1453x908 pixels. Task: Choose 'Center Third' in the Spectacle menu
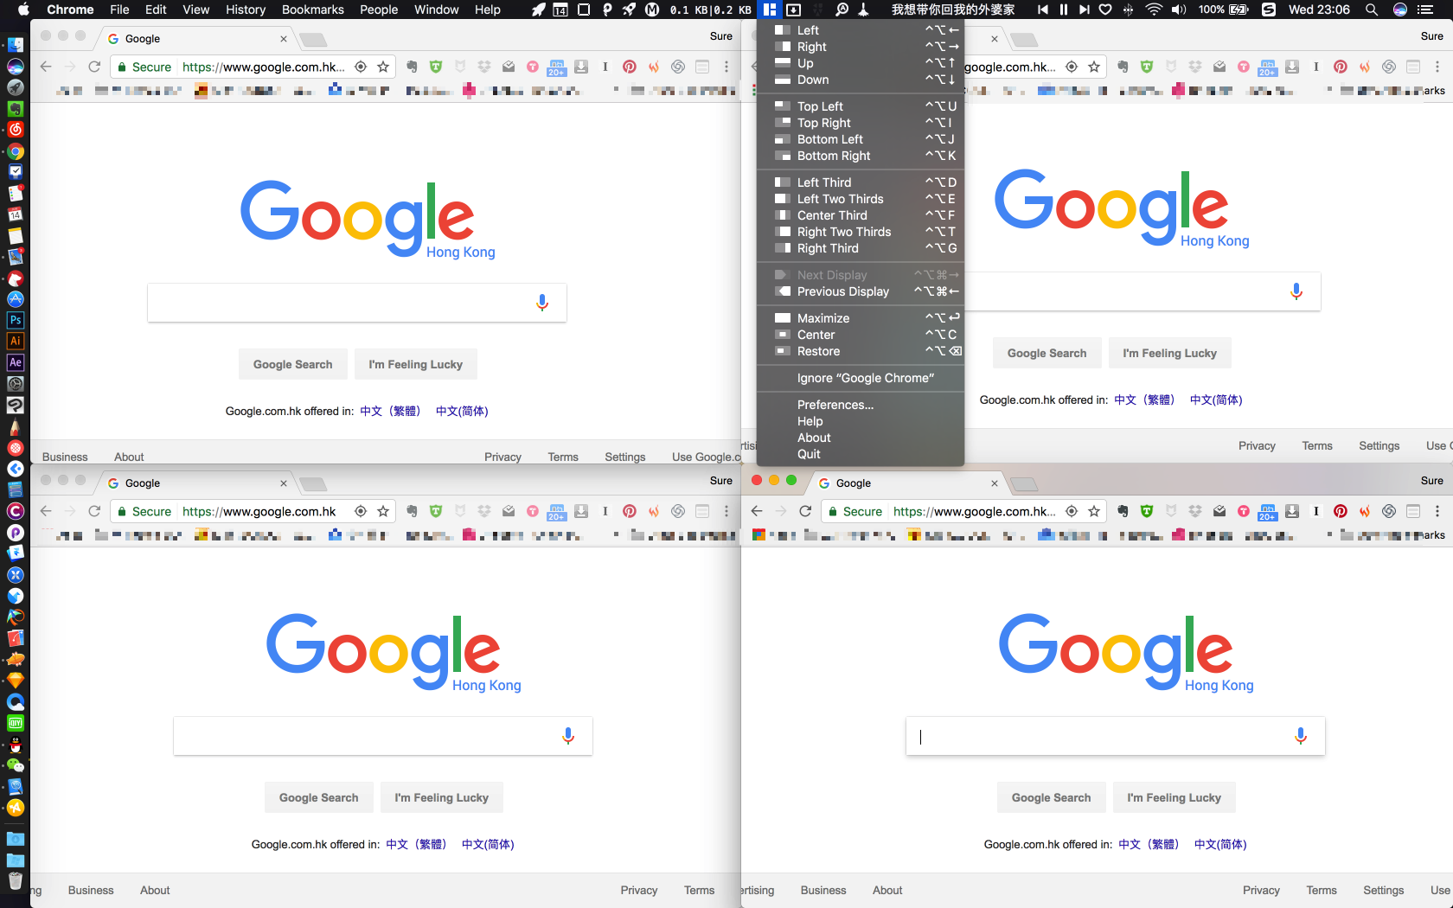[x=861, y=215]
